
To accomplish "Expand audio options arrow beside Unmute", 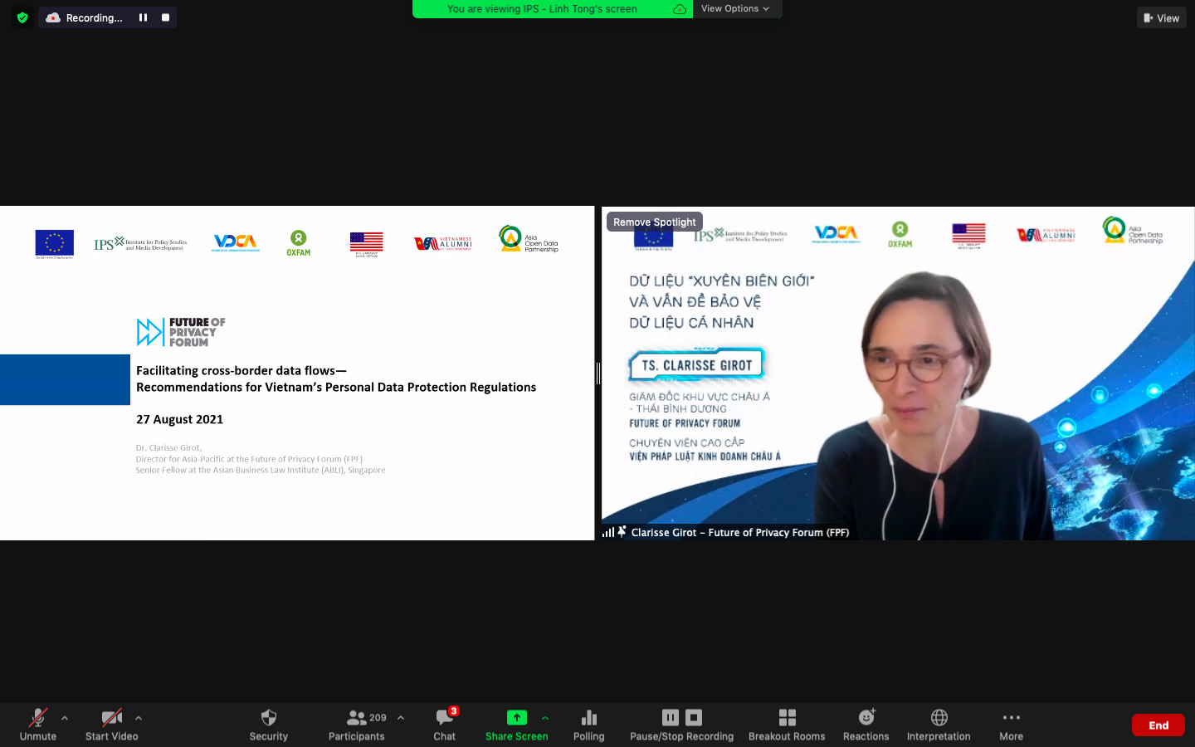I will 65,718.
